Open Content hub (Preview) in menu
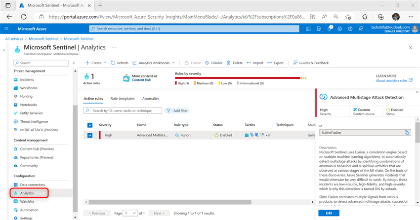Screen dimensions: 420x220 [37, 149]
